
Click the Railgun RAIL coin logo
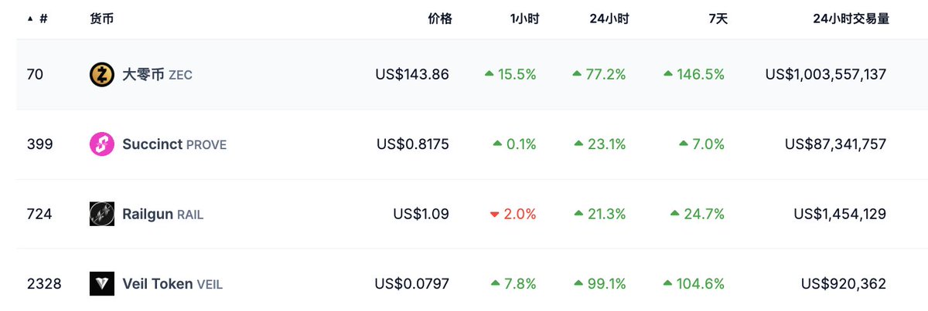(102, 214)
